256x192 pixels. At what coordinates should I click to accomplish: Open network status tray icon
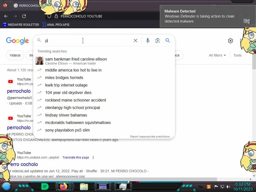tap(222, 186)
